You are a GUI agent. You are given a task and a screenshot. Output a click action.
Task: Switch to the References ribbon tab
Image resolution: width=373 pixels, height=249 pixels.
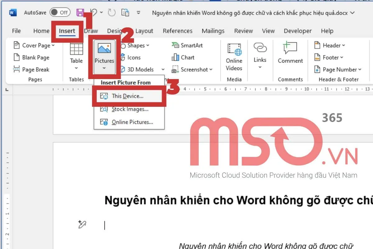[x=177, y=31]
